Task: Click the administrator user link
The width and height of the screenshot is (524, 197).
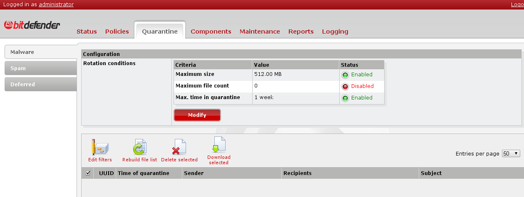Action: 56,5
